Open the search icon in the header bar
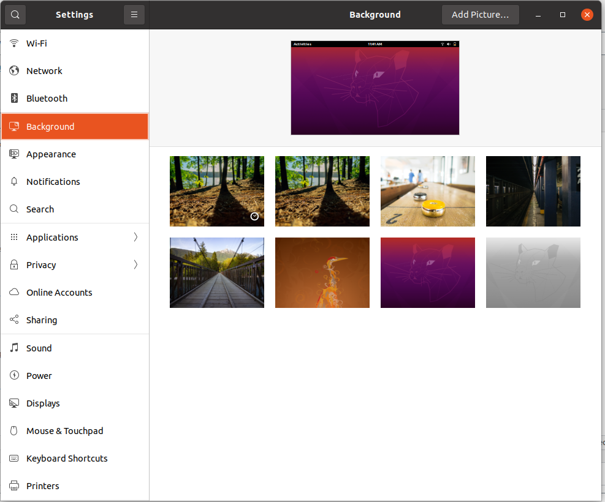The image size is (605, 502). coord(15,14)
